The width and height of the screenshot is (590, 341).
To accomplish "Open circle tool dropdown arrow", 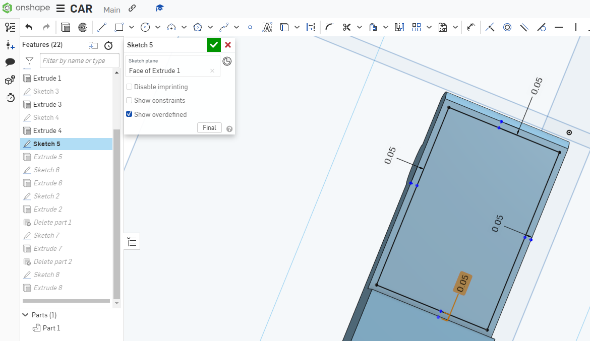I will coord(158,27).
